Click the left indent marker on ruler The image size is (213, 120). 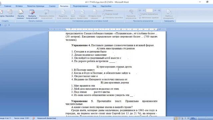click(x=66, y=30)
